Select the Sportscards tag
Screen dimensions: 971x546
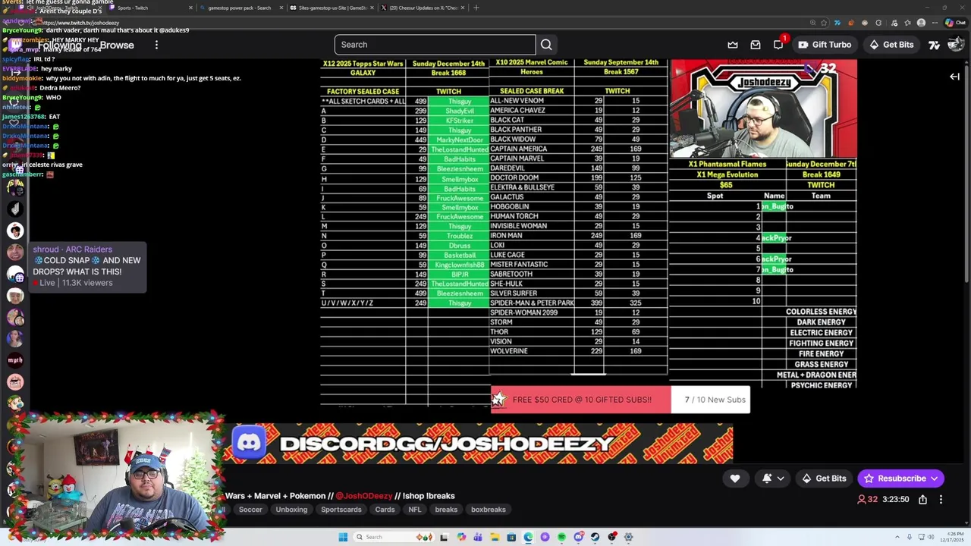click(341, 510)
